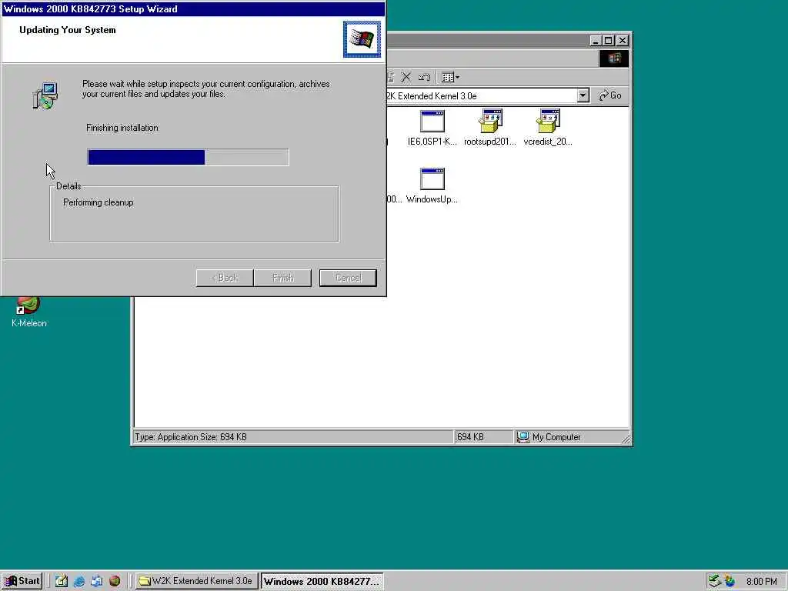Launch K-Meleon from quick launch bar

(115, 581)
